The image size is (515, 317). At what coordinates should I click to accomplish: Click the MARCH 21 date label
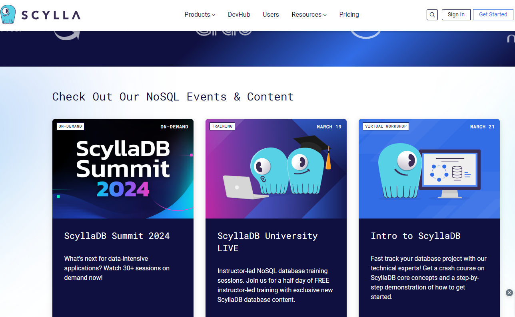click(482, 127)
